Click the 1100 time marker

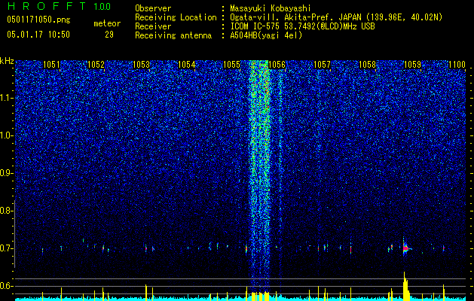(x=457, y=65)
